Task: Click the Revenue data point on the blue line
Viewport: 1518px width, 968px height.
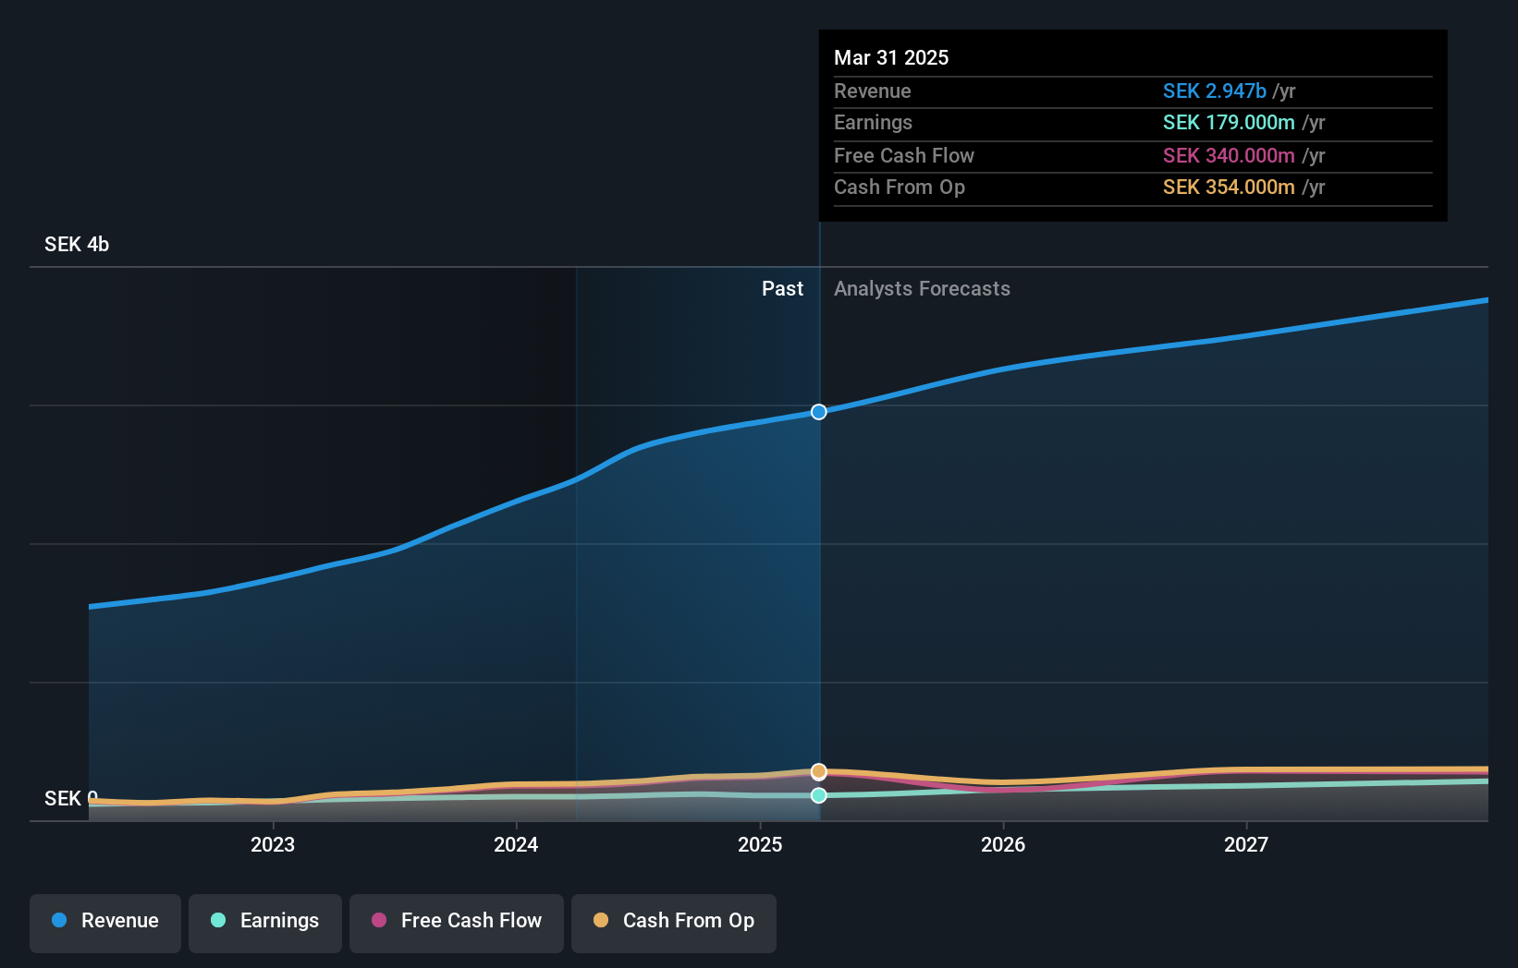Action: coord(819,412)
